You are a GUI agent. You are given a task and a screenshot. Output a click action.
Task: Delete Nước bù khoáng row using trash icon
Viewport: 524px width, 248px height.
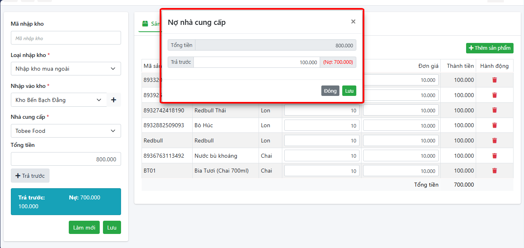[x=494, y=156]
